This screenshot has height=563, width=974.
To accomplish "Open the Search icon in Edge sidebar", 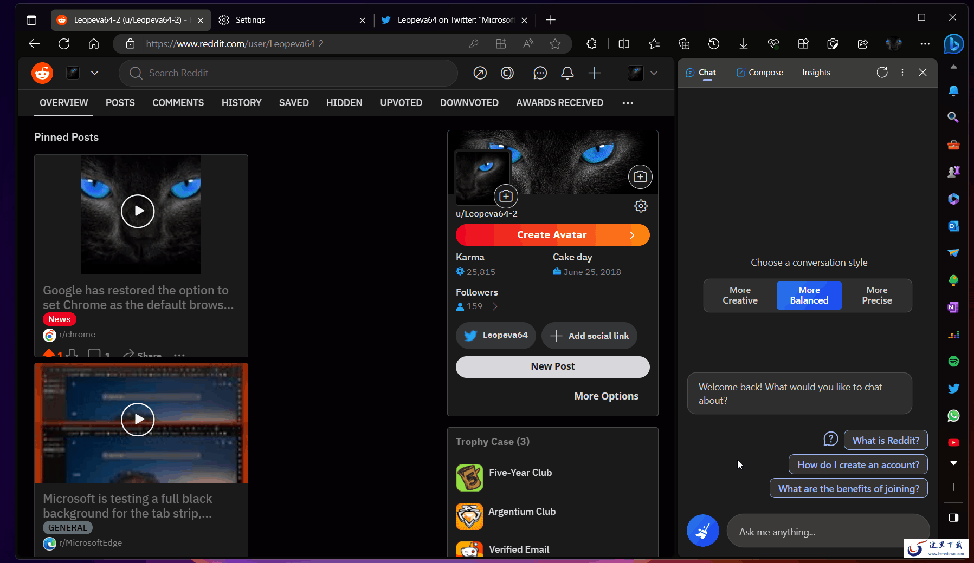I will [x=953, y=117].
